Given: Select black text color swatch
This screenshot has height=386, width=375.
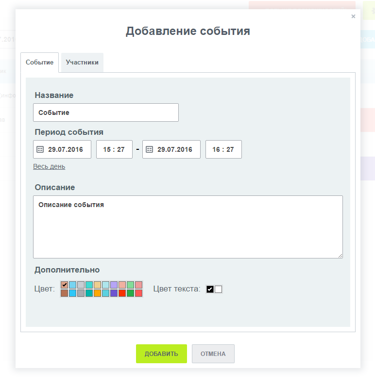Looking at the screenshot, I should 210,289.
